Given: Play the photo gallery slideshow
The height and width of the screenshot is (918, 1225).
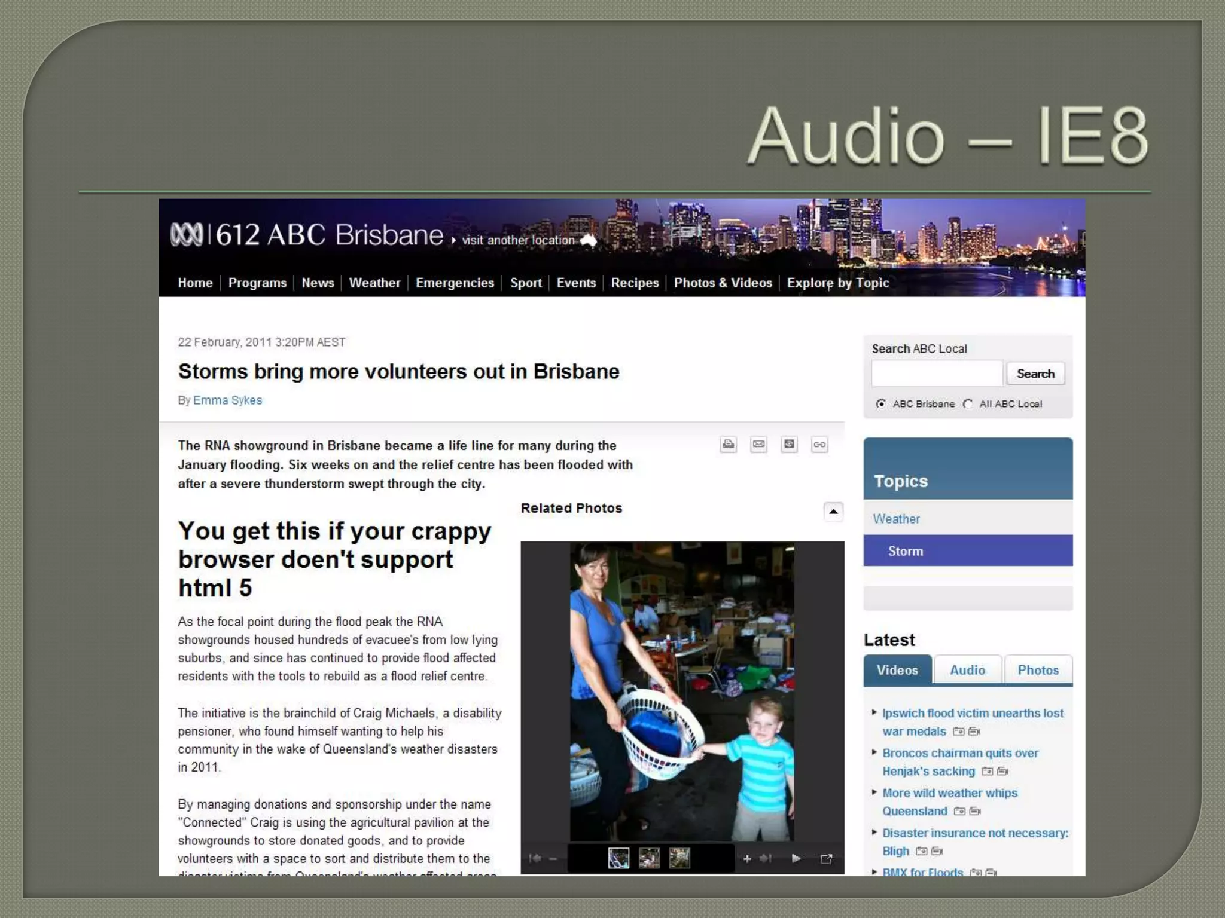Looking at the screenshot, I should pyautogui.click(x=796, y=858).
